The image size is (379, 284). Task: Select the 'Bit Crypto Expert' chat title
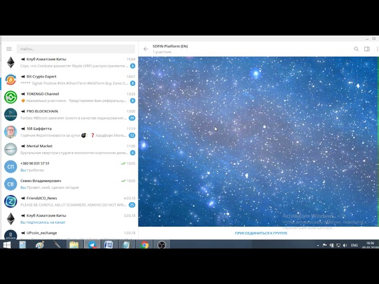point(41,76)
